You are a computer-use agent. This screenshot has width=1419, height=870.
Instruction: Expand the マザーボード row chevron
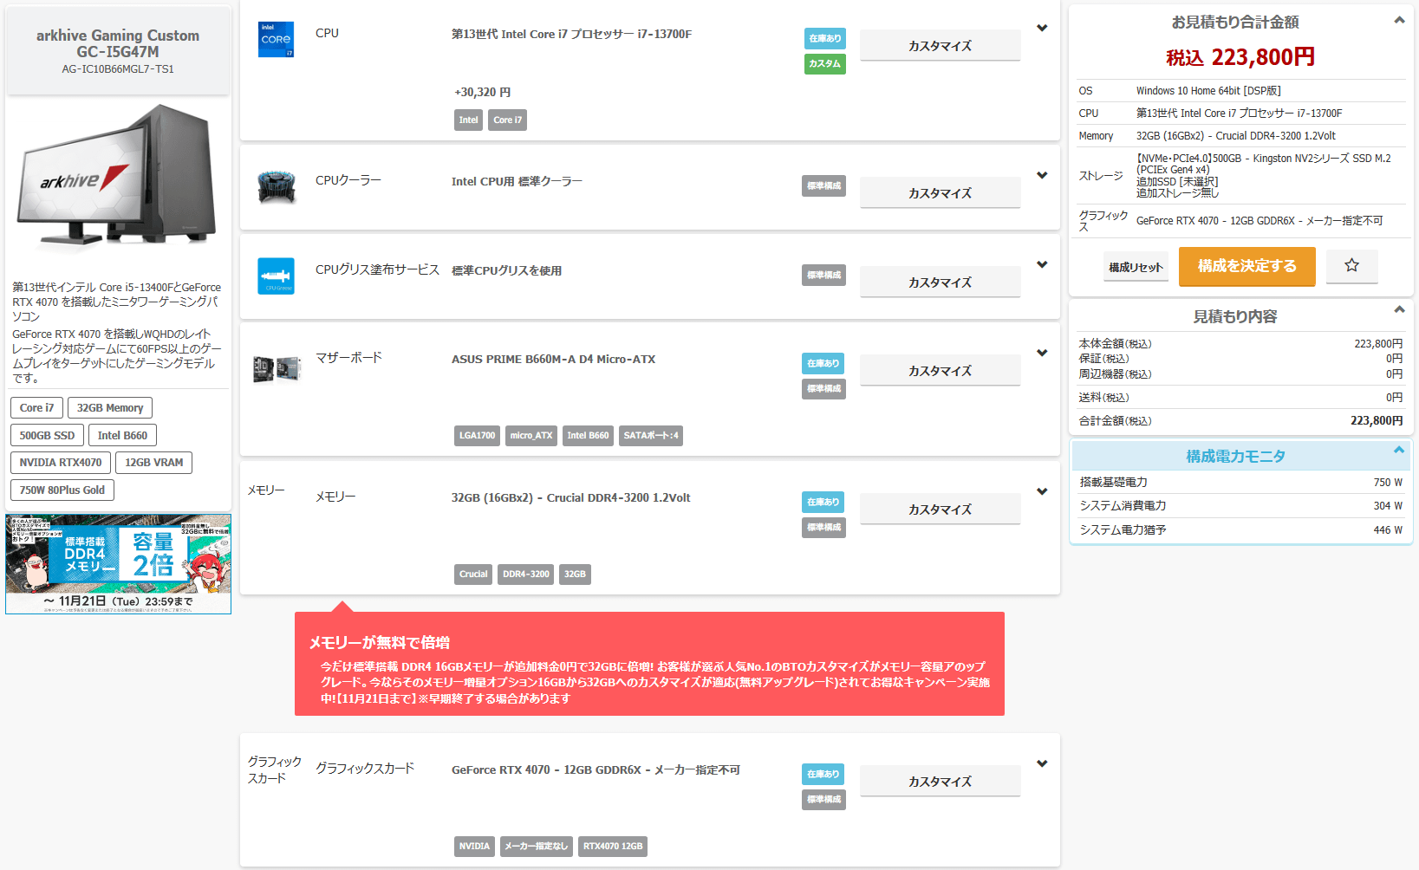tap(1042, 354)
